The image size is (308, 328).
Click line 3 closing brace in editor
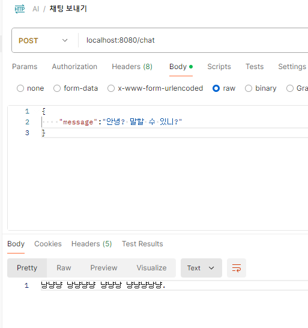43,133
